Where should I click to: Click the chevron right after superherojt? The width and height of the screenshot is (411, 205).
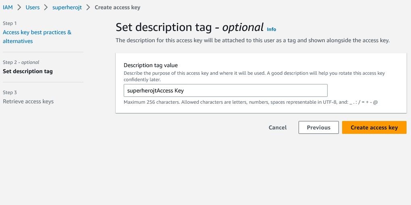coord(88,7)
